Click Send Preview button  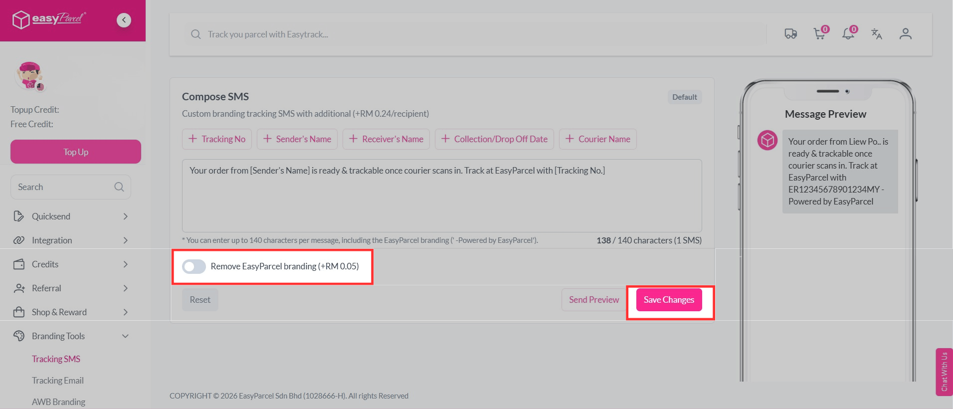tap(594, 300)
